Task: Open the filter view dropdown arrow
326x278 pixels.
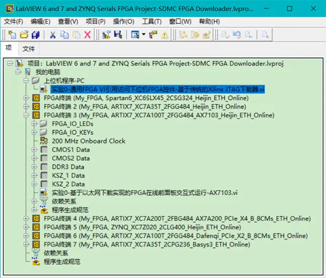Action: click(144, 34)
